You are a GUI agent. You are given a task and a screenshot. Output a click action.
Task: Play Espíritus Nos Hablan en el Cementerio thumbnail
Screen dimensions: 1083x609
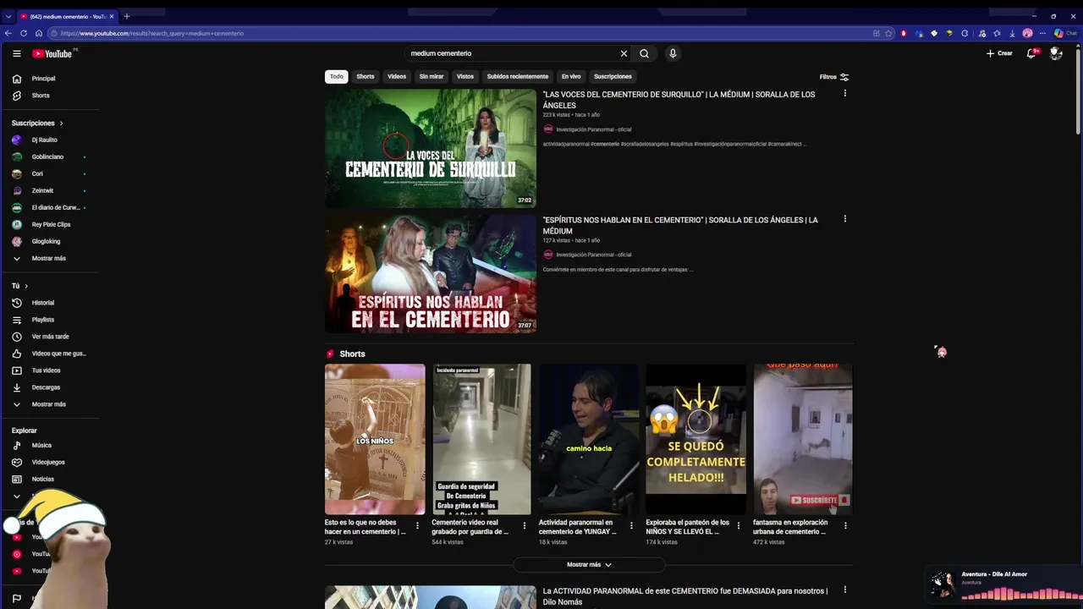[431, 273]
